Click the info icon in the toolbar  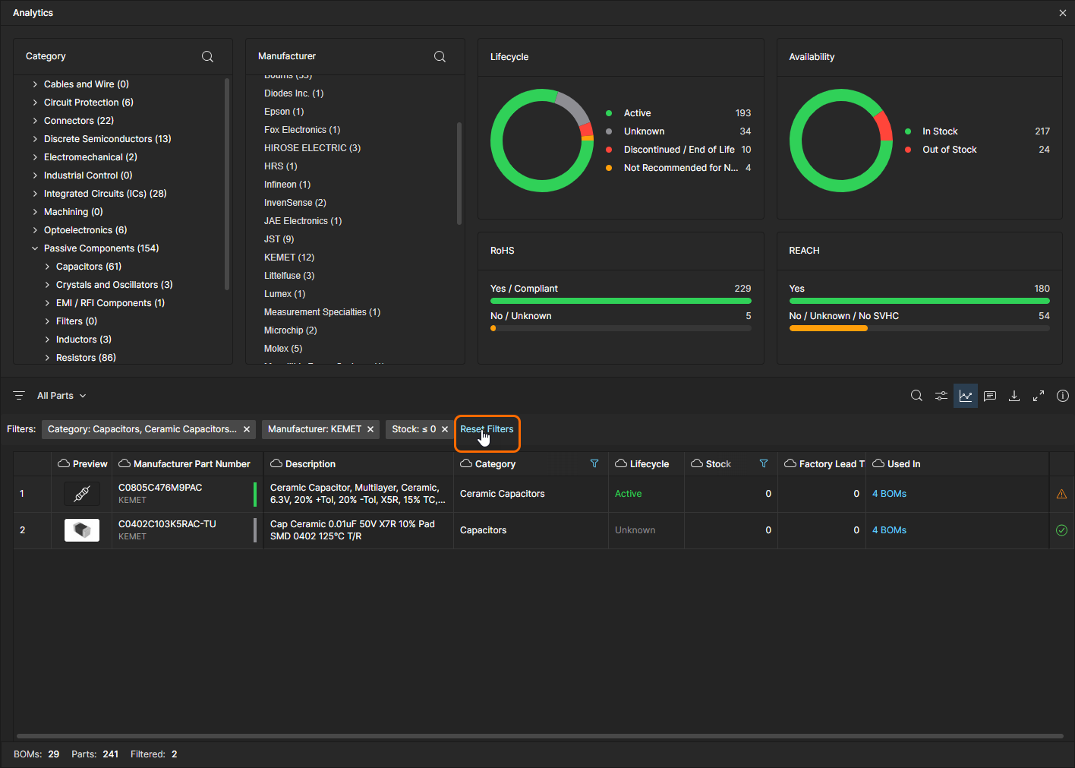[x=1062, y=396]
